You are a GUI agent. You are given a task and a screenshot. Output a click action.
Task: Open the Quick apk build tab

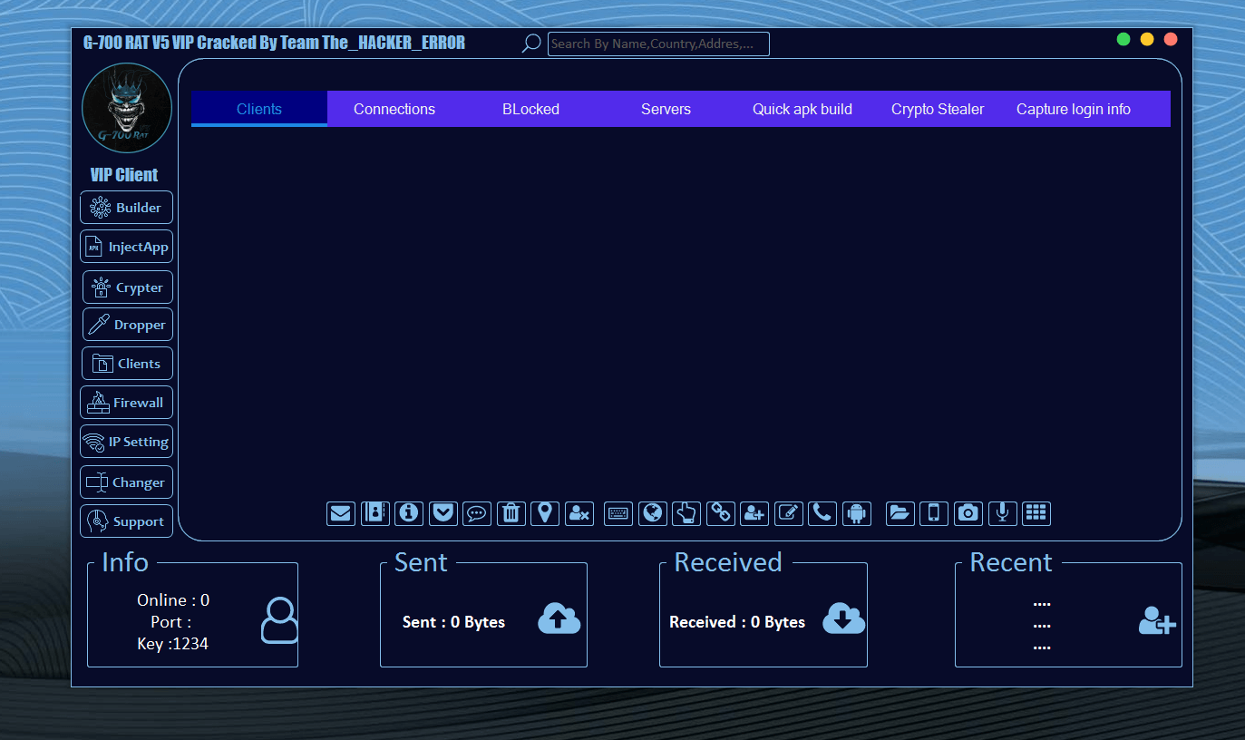pos(802,109)
